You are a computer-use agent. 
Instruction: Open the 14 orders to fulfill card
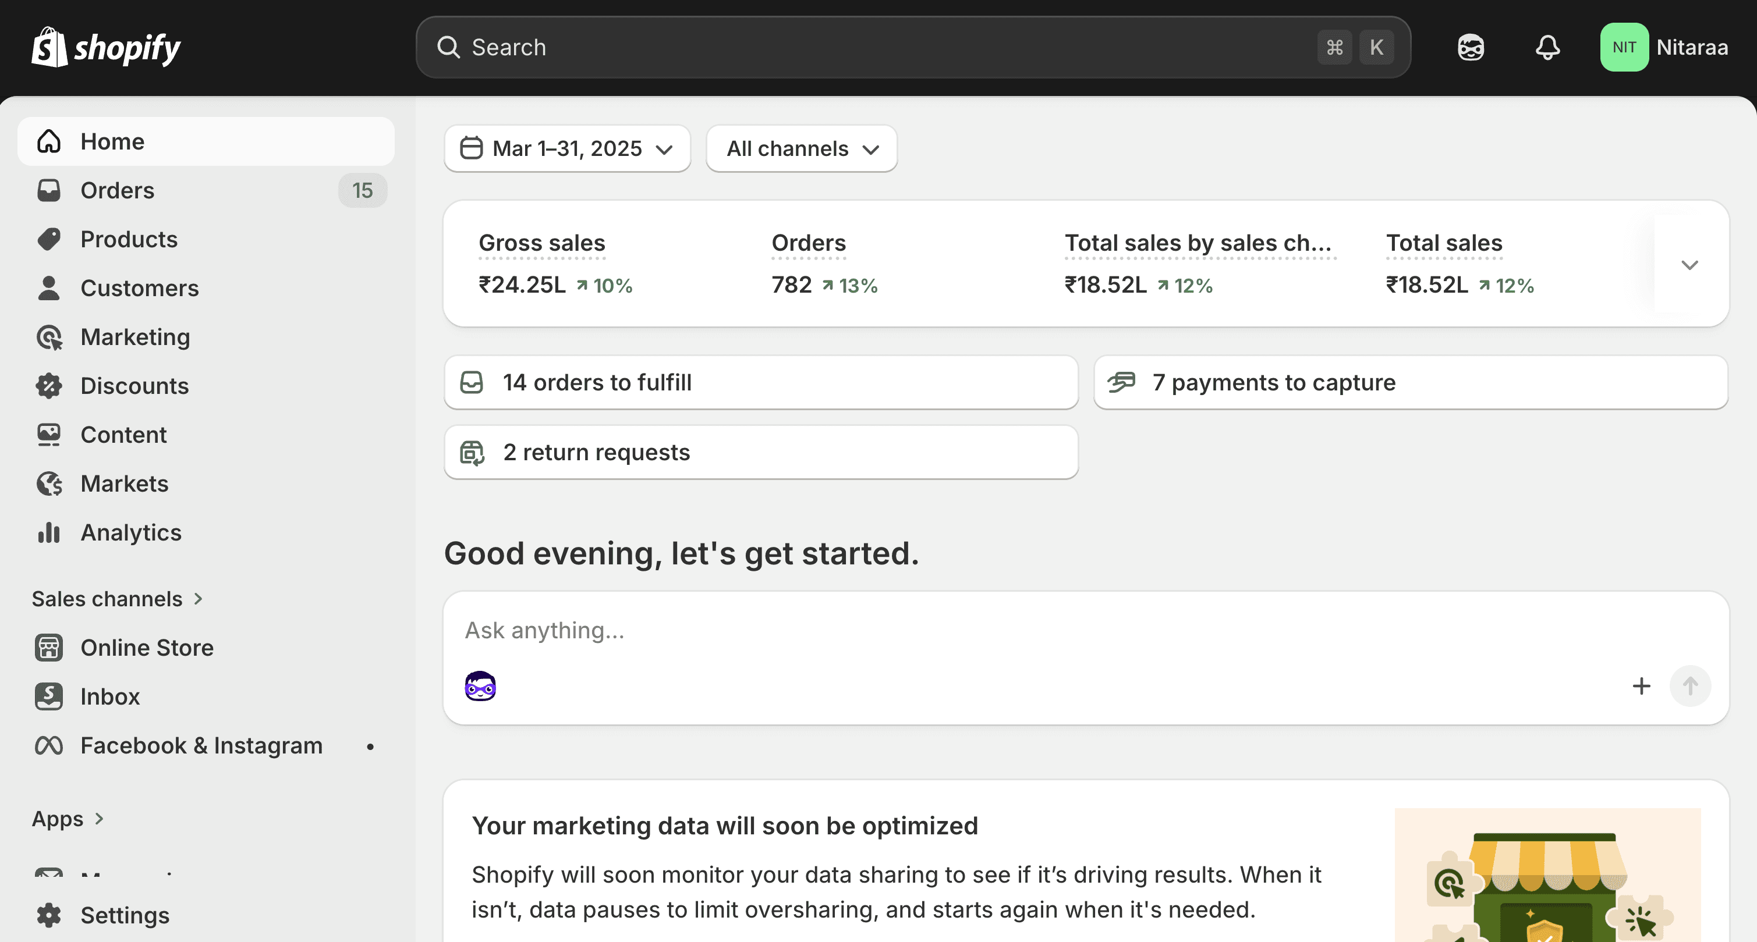[760, 382]
